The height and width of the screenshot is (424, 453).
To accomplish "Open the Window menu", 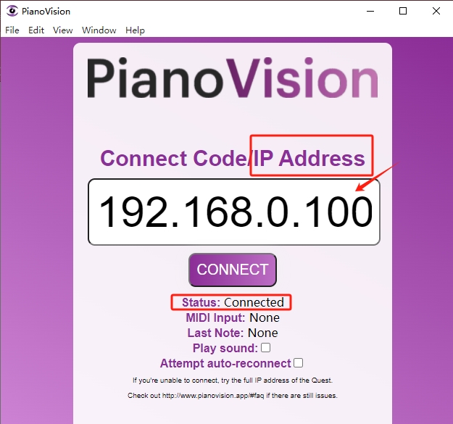I will (x=99, y=30).
